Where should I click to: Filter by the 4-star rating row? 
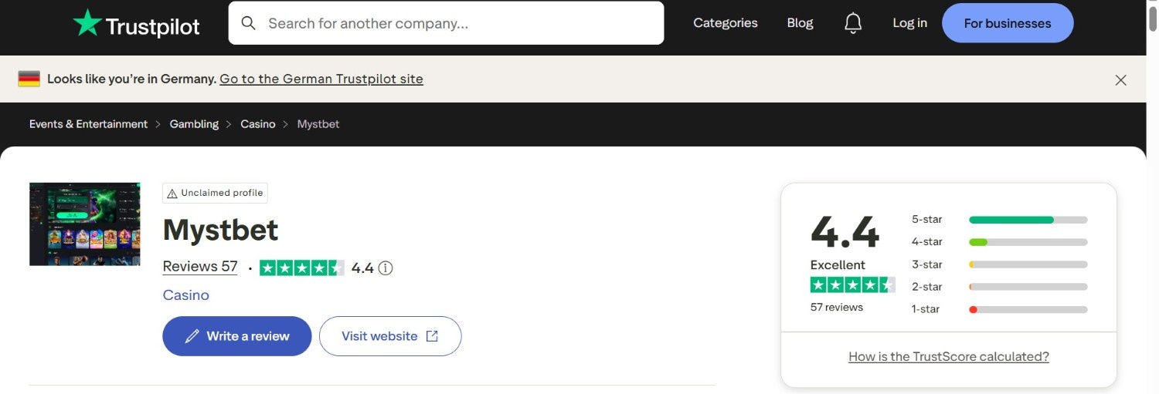(x=999, y=242)
